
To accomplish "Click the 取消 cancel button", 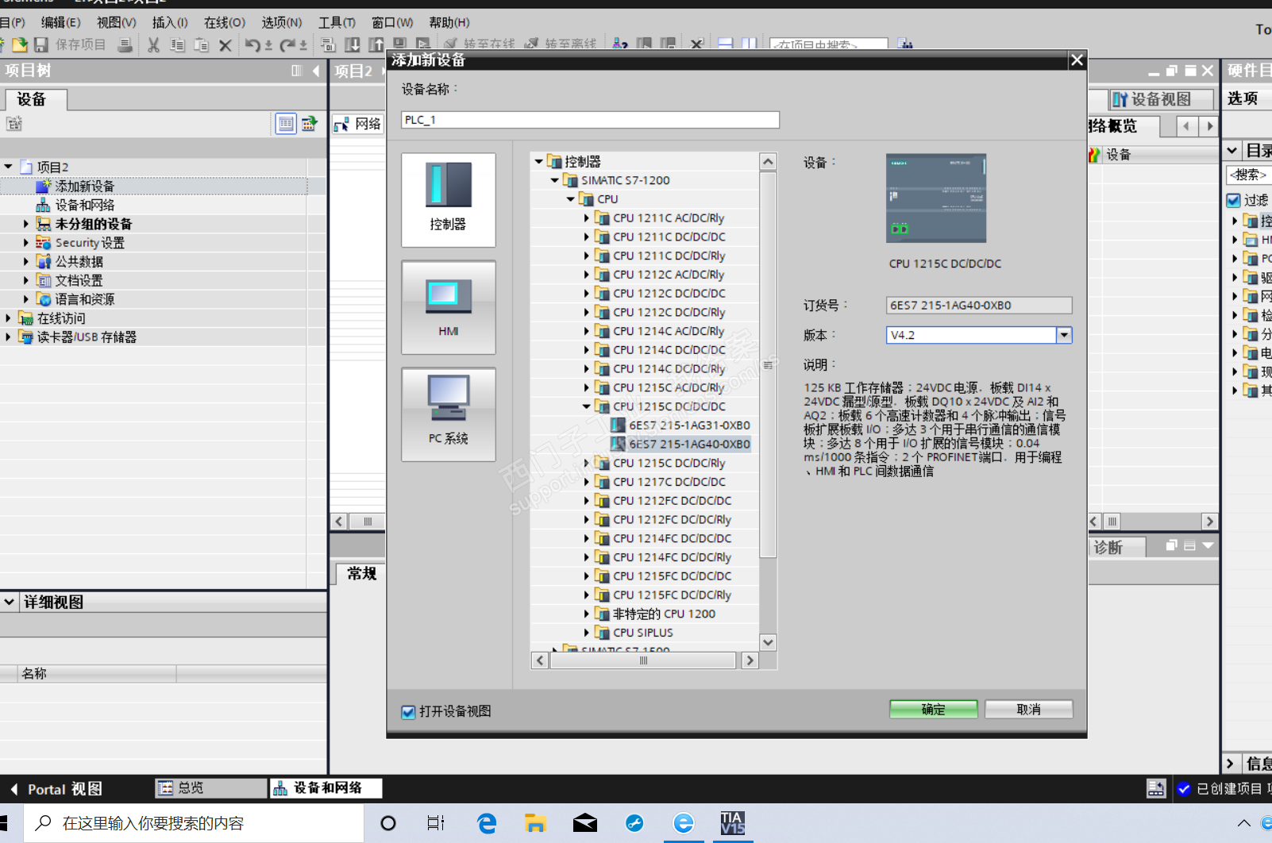I will click(x=1029, y=709).
